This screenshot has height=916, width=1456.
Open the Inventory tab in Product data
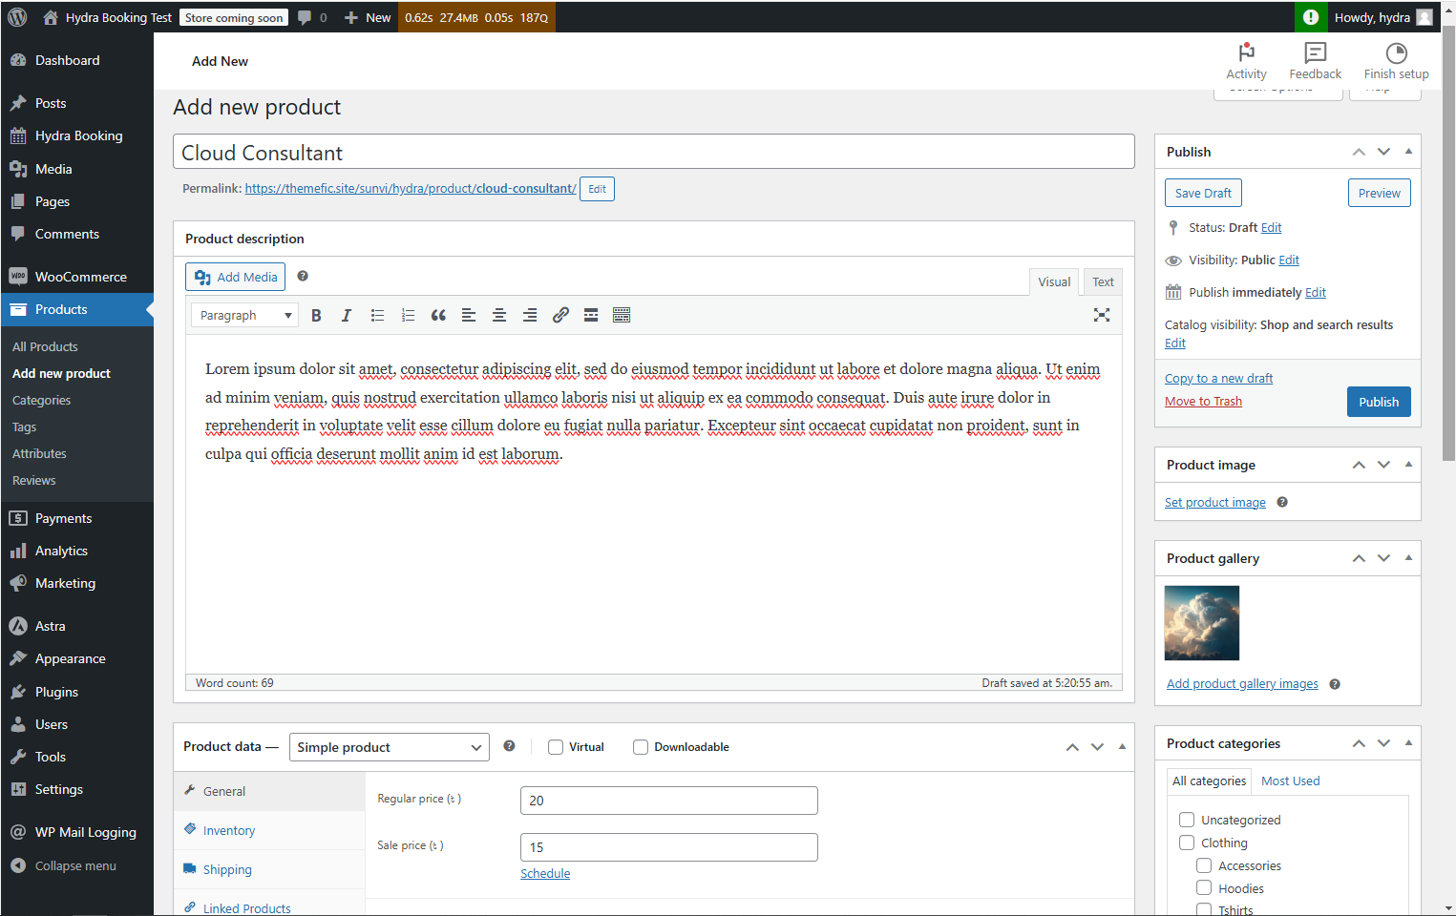click(228, 830)
